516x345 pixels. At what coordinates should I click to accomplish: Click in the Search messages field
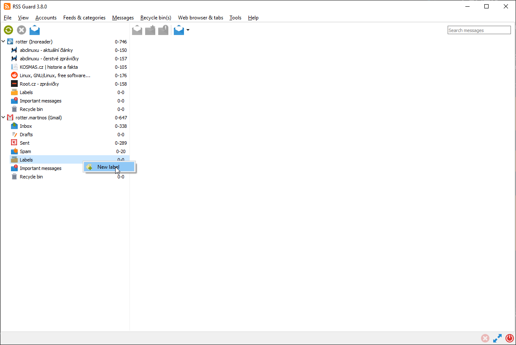pyautogui.click(x=479, y=30)
